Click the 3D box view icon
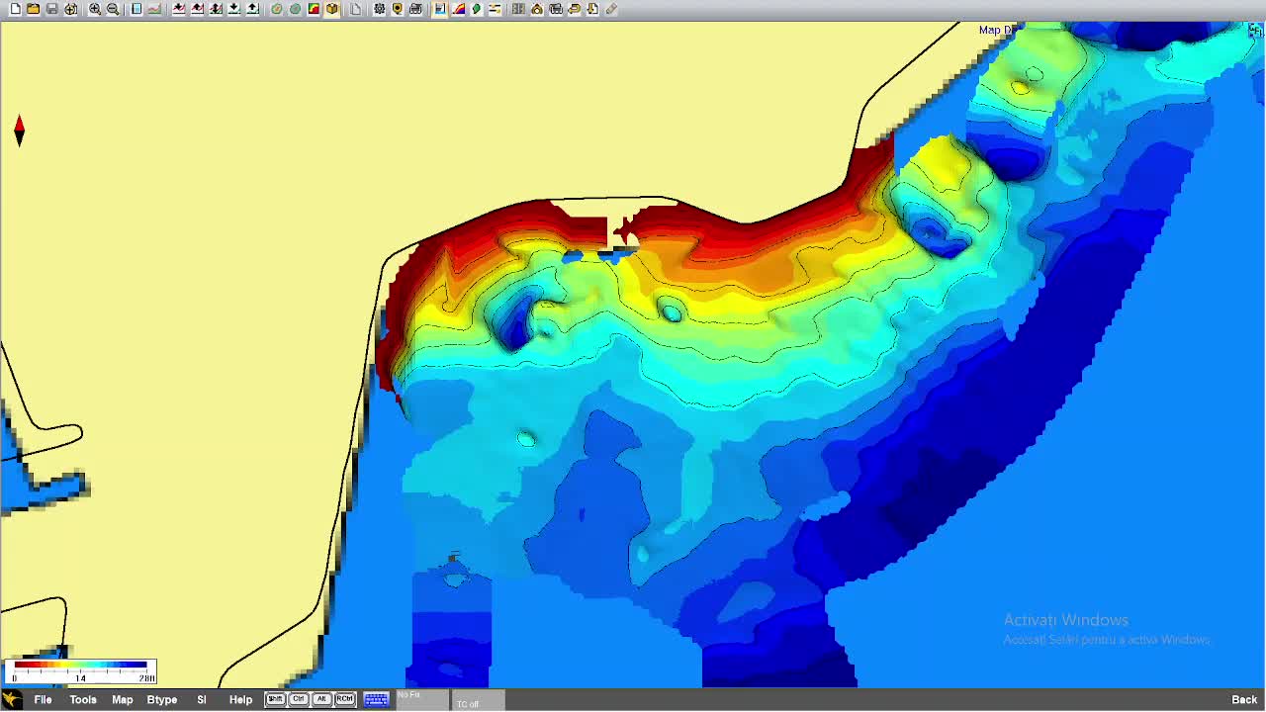This screenshot has width=1266, height=712. (x=332, y=9)
